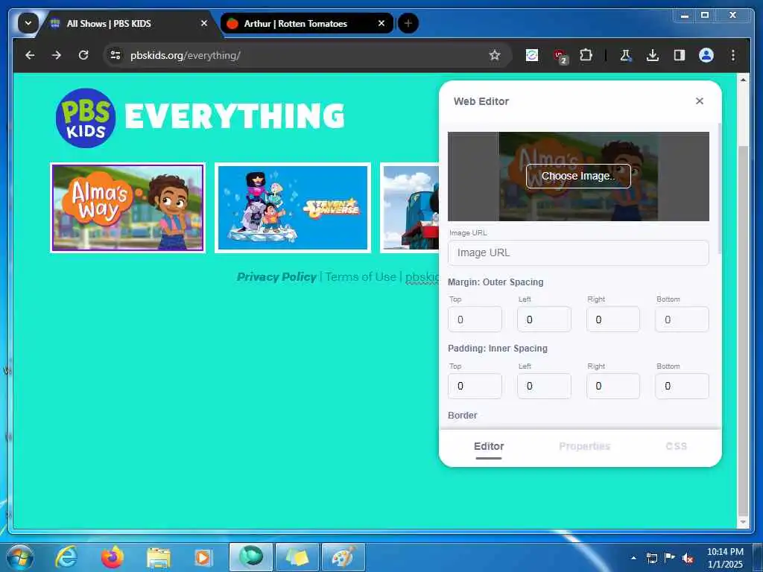The height and width of the screenshot is (572, 763).
Task: Bookmark this page with the star
Action: point(495,55)
